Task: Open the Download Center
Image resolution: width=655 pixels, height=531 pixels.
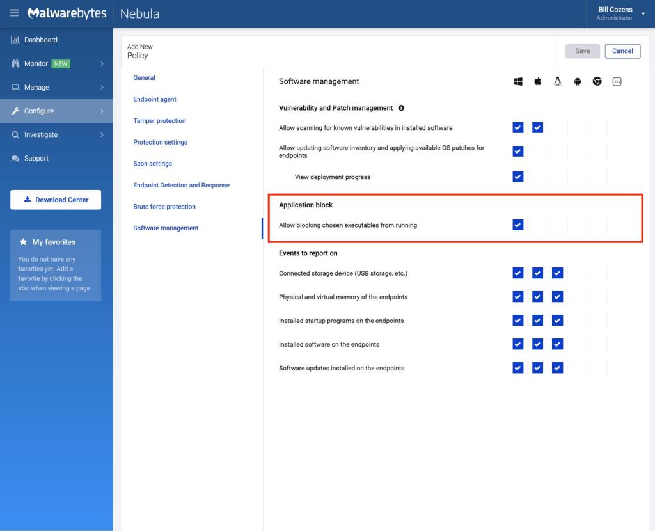Action: [x=56, y=200]
